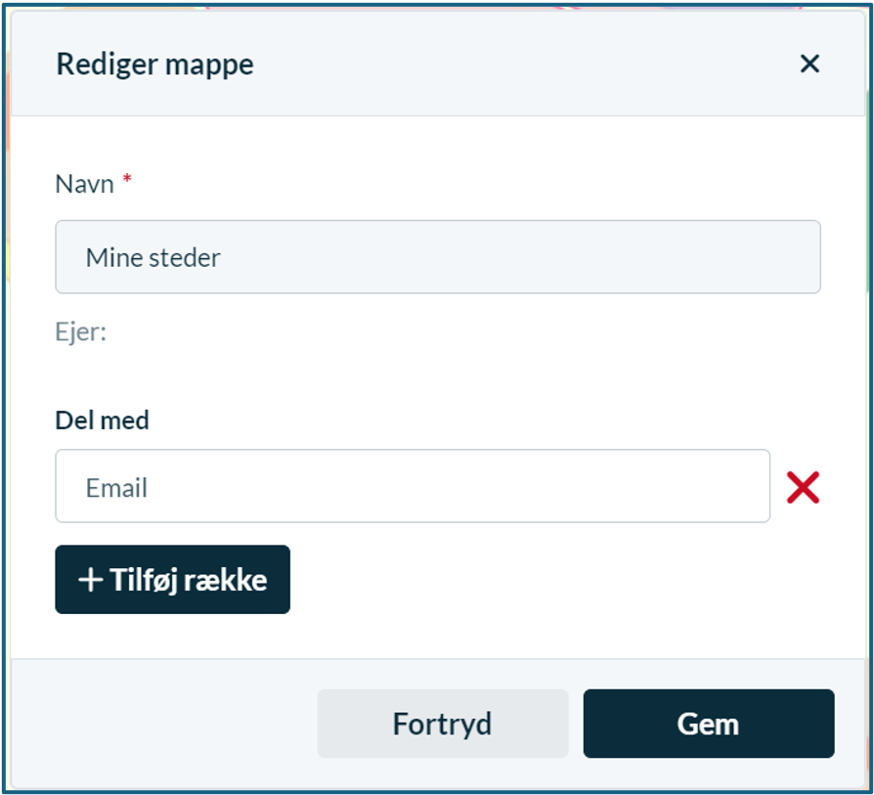
Task: Click the Ejer label
Action: 81,332
